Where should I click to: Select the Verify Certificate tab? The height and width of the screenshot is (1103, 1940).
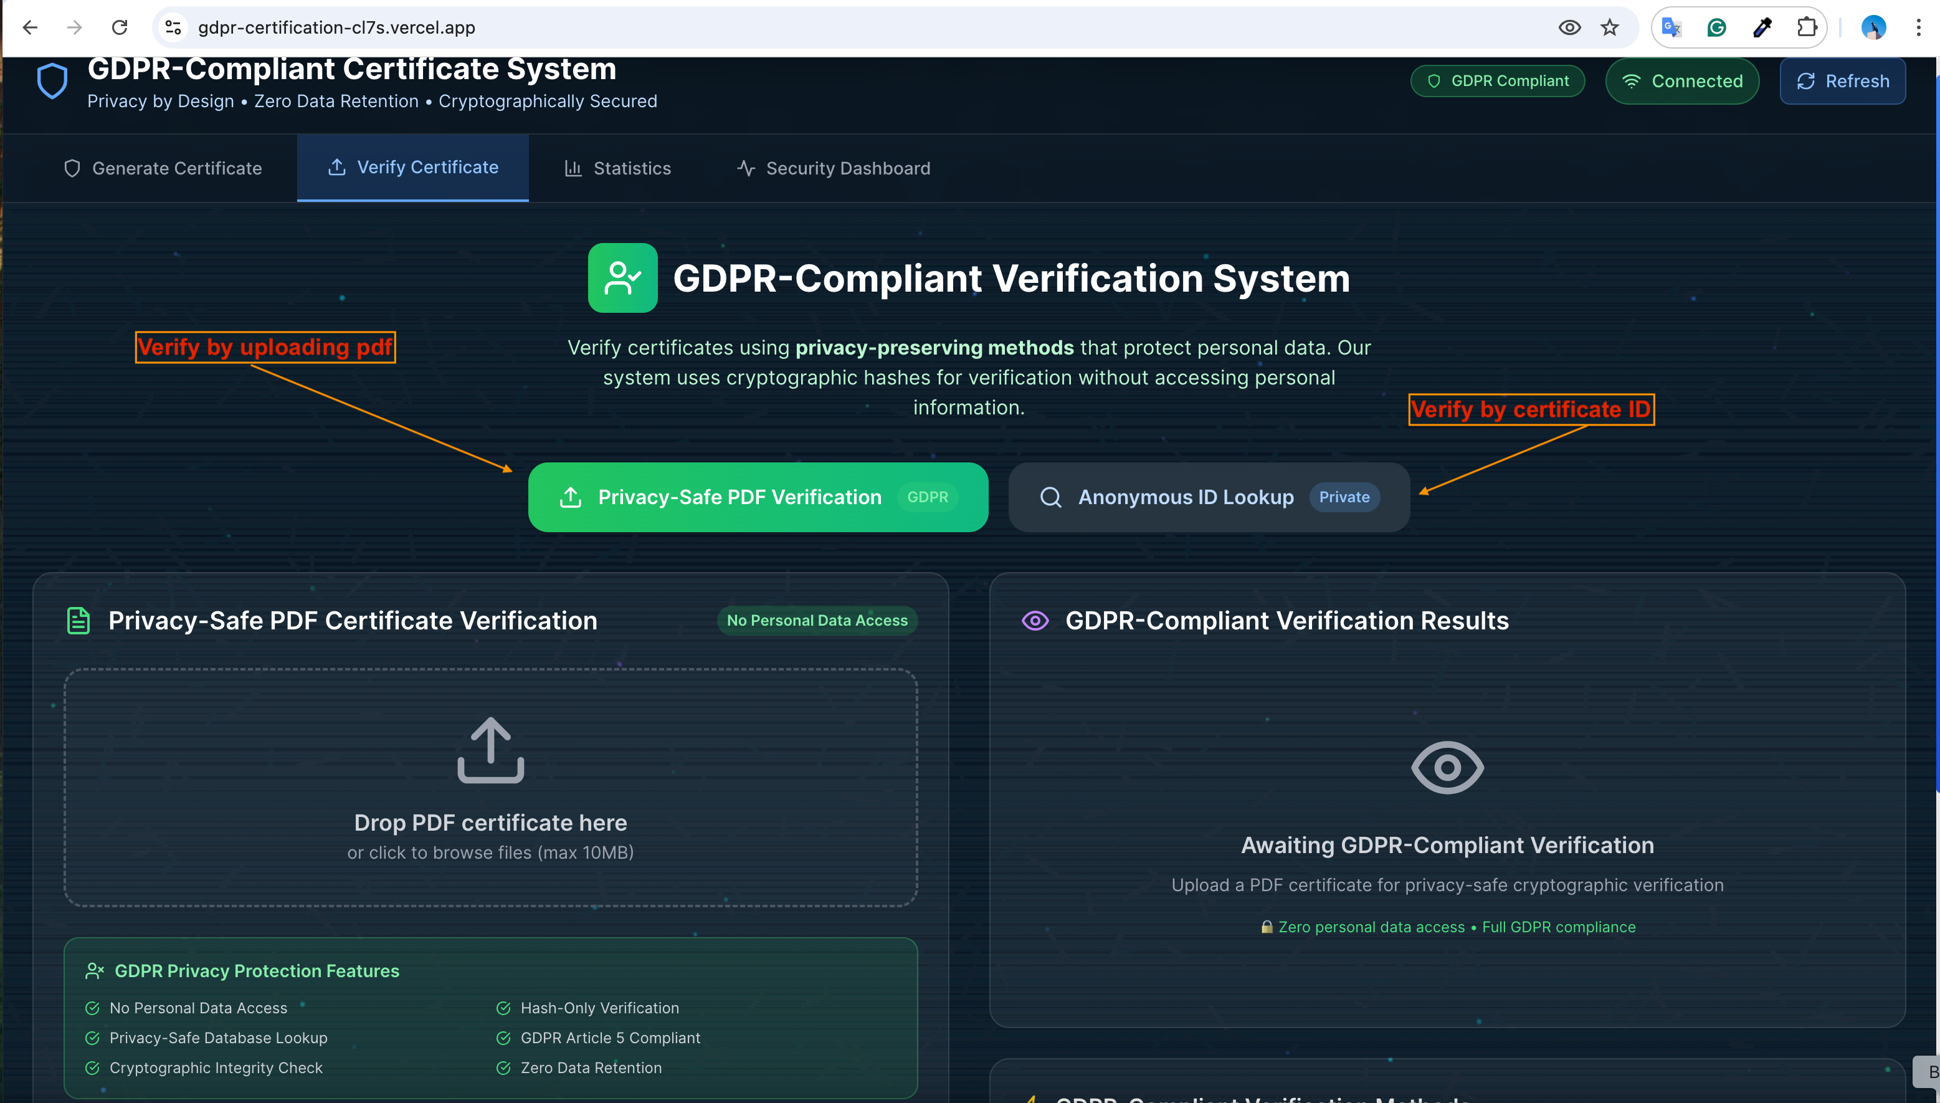(412, 168)
